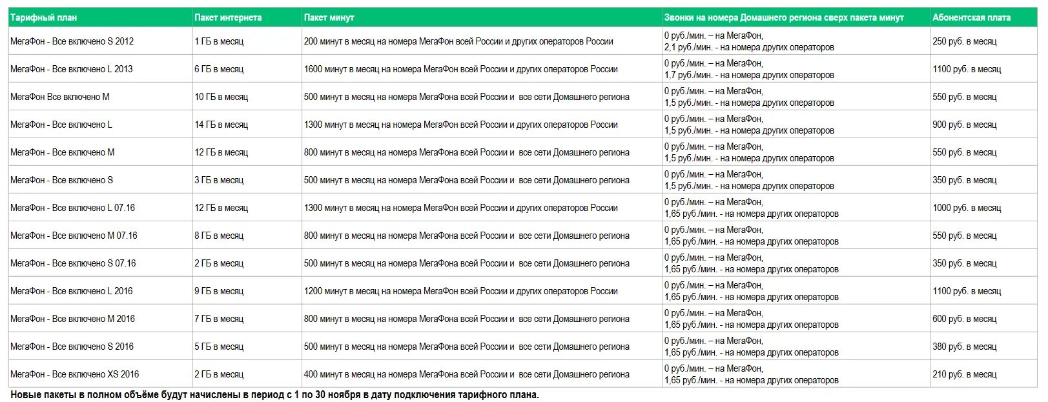Select 'МегаФон - Все включено M 07.16' cell
1048x402 pixels.
(101, 236)
